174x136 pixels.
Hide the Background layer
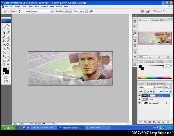tap(139, 103)
